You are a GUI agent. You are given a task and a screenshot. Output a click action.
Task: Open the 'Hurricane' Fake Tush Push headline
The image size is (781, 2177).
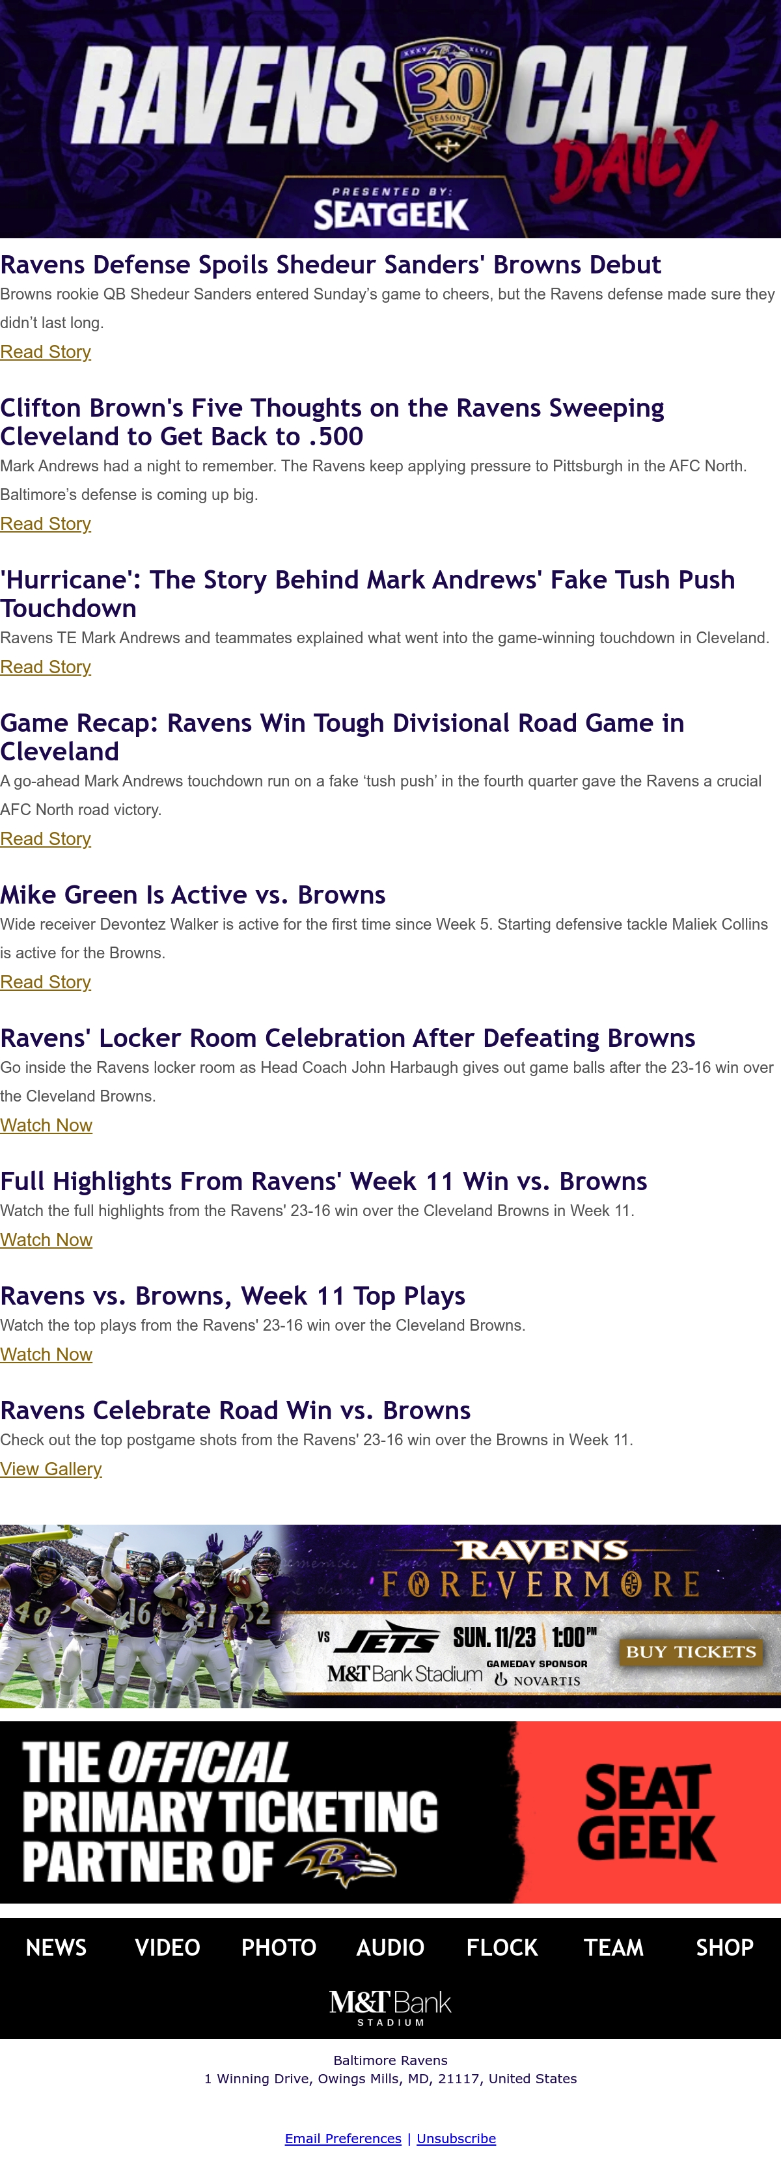(x=368, y=593)
